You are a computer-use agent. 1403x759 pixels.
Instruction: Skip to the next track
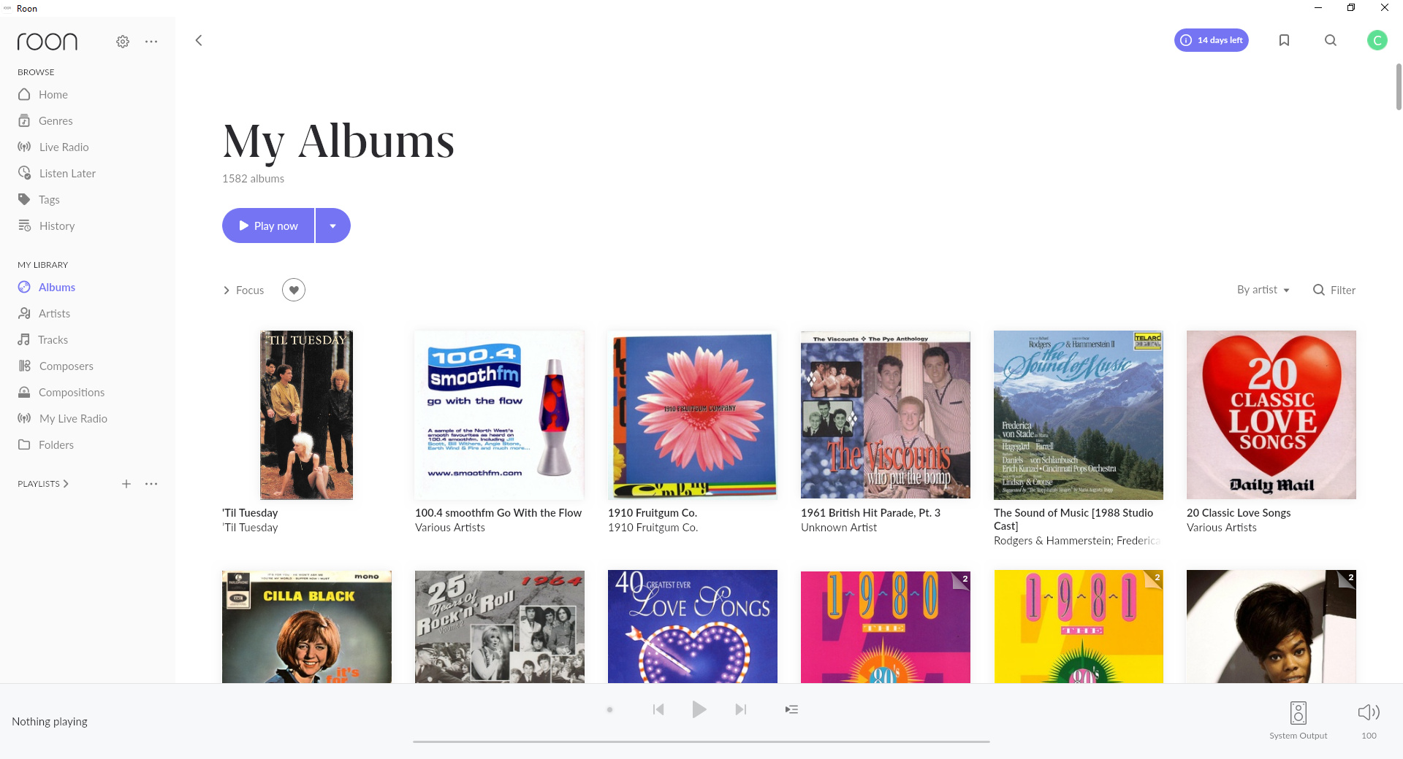[x=741, y=709]
